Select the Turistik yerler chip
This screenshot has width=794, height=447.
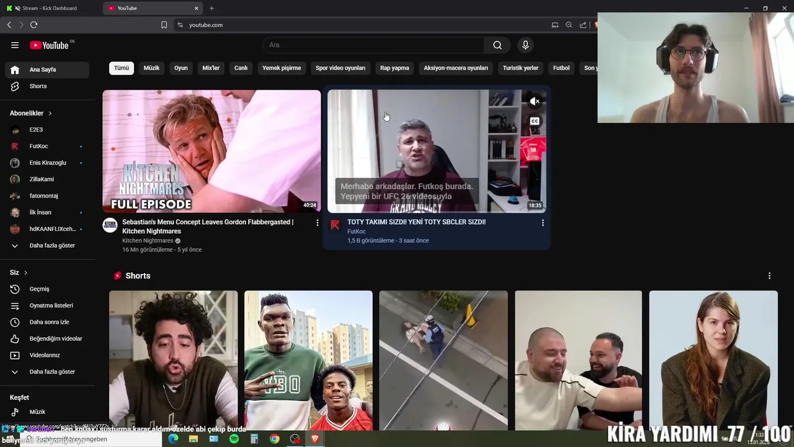click(x=520, y=68)
